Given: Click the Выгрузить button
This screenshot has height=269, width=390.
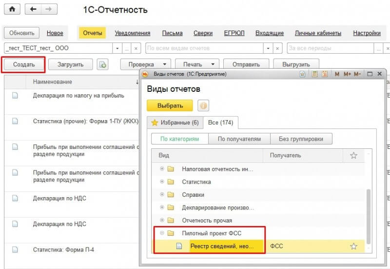Looking at the screenshot, I should 296,64.
